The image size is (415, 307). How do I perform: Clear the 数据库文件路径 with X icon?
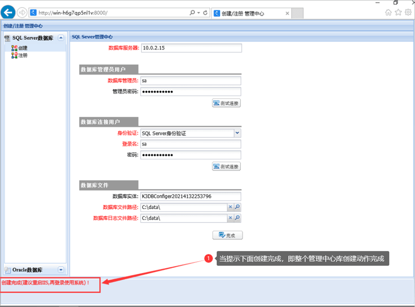pos(230,207)
